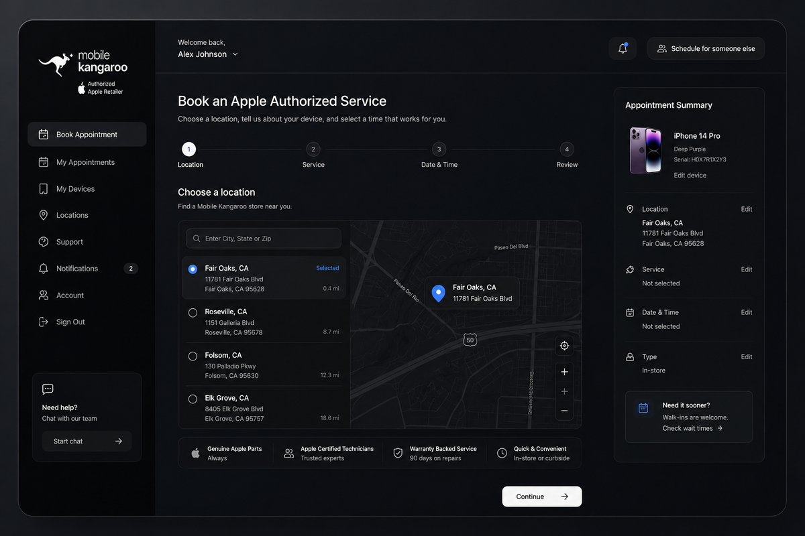This screenshot has width=805, height=536.
Task: Open My Appointments in sidebar
Action: (x=87, y=162)
